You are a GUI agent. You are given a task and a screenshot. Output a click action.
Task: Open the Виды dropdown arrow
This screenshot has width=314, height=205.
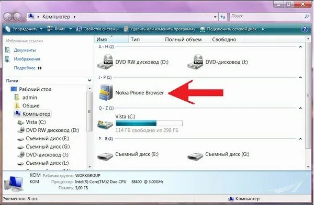(x=71, y=29)
